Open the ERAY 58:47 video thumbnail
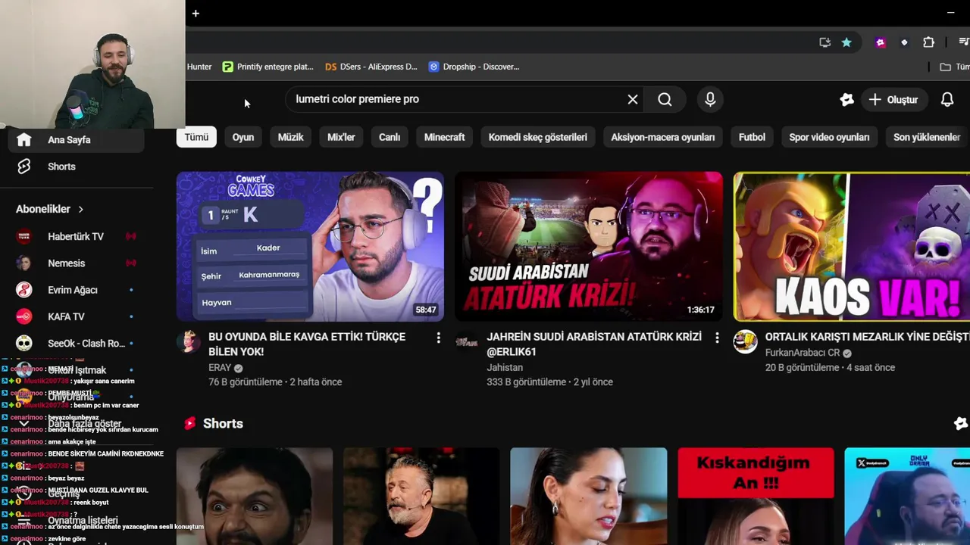This screenshot has width=970, height=545. 310,246
